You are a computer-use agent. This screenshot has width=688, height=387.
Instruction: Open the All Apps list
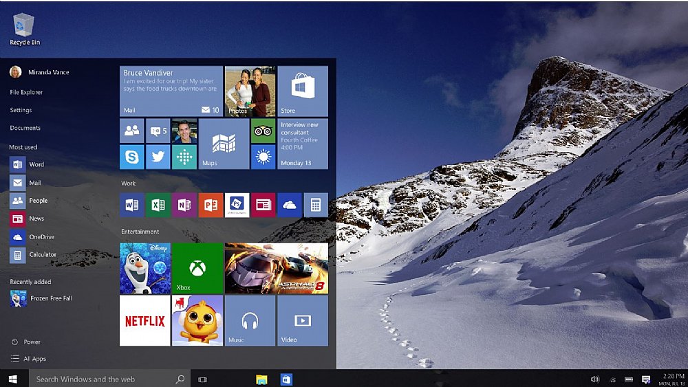point(28,359)
